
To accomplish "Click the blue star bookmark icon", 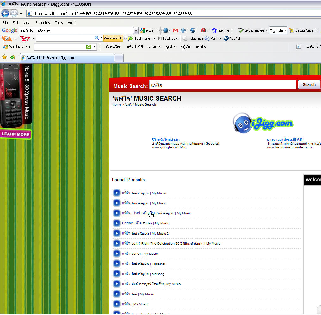I will click(x=214, y=30).
